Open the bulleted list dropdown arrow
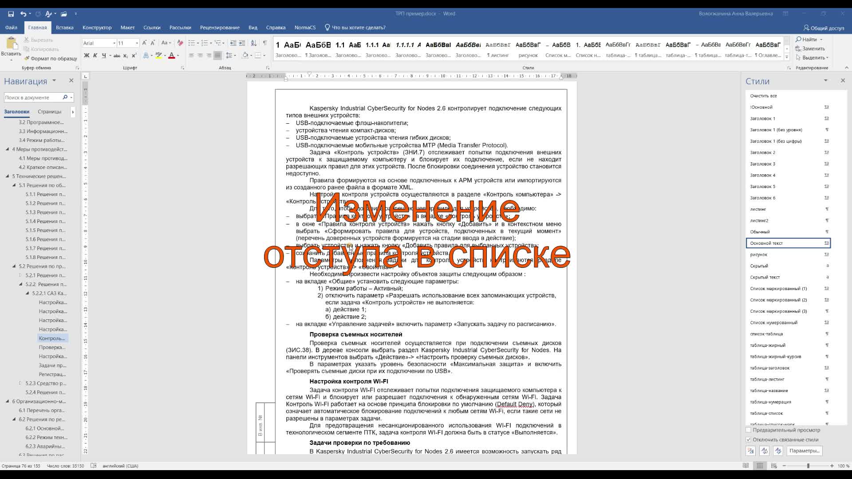This screenshot has width=852, height=479. click(x=197, y=43)
